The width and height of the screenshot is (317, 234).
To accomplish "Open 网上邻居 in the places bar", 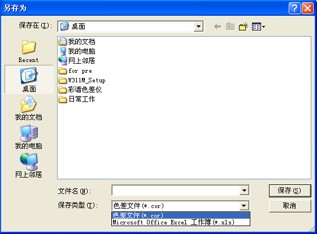I will [28, 166].
